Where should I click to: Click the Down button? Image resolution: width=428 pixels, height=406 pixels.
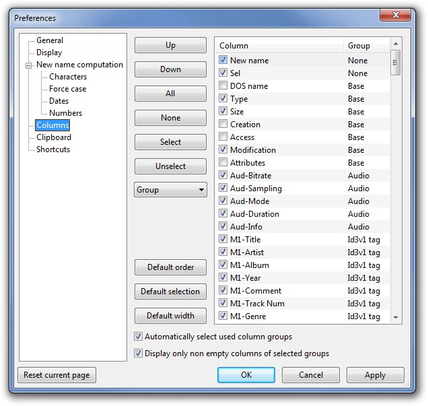(171, 69)
